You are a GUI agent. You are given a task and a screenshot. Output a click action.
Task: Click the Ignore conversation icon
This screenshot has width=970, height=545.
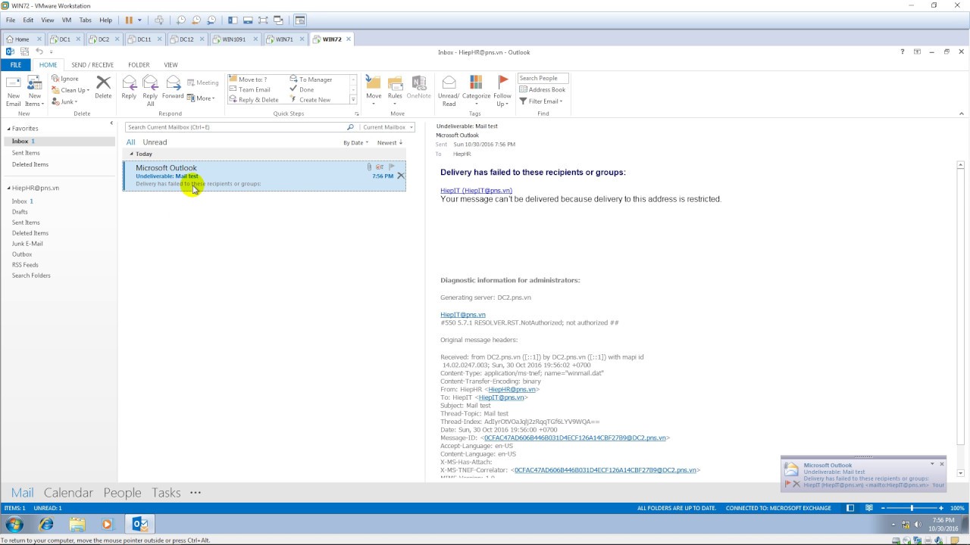(x=55, y=79)
